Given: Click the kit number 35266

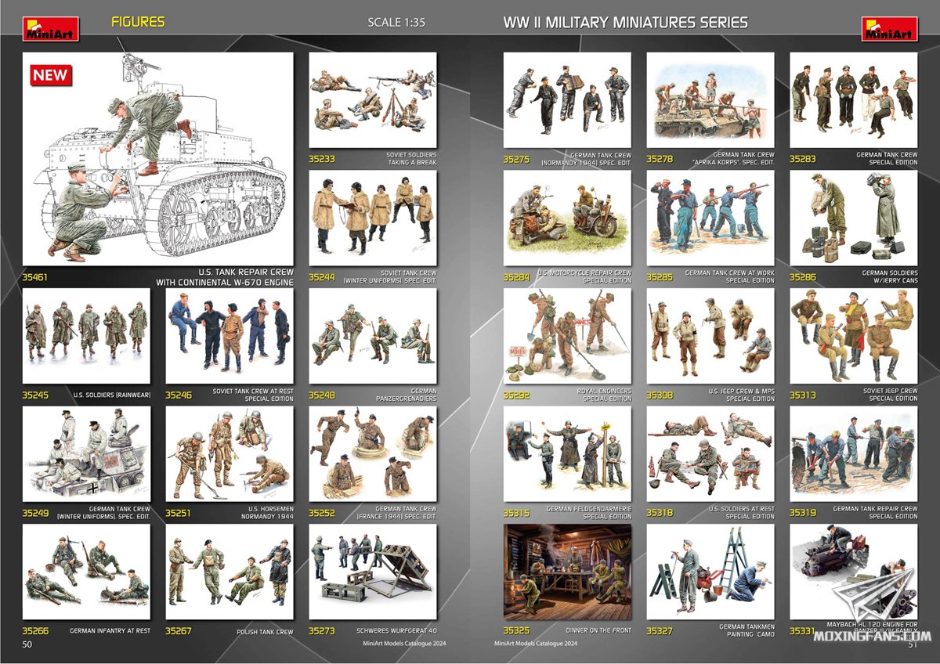Looking at the screenshot, I should click(35, 631).
